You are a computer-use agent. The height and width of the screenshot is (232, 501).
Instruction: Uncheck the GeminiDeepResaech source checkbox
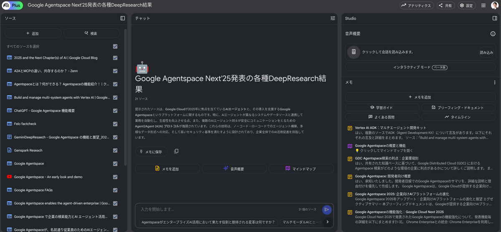pos(115,137)
